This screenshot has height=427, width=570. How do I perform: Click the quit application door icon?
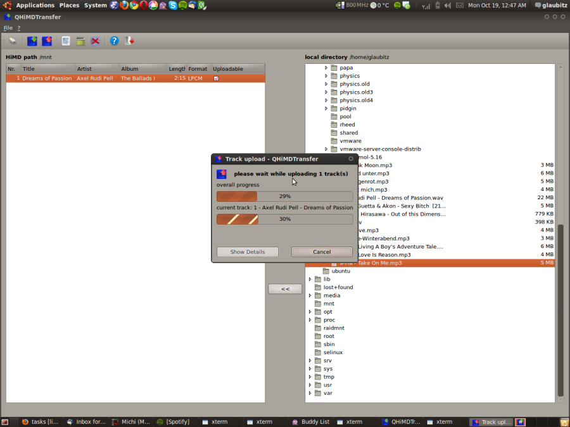[x=130, y=41]
